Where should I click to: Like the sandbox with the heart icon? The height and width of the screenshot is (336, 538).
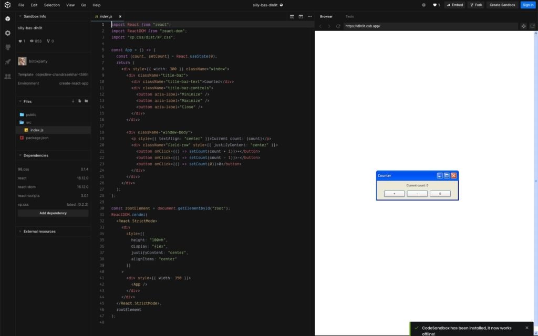(x=436, y=5)
